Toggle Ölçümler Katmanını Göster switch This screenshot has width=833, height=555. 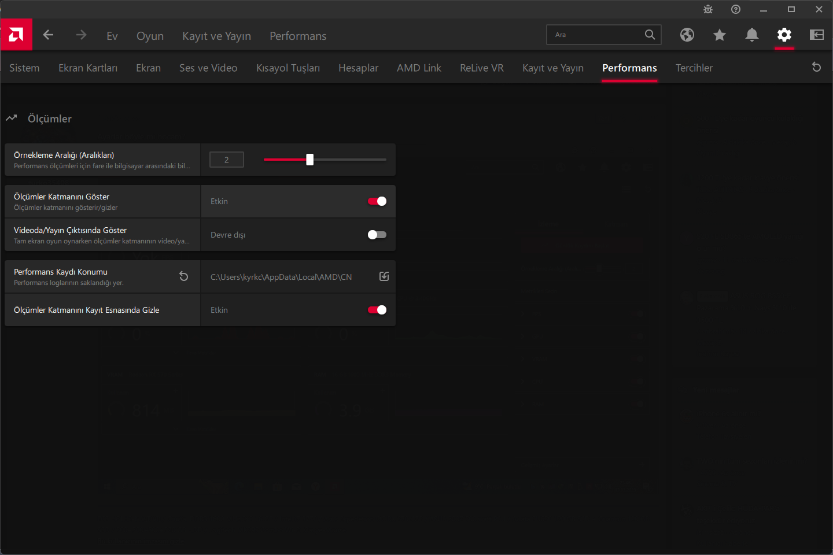[x=377, y=201]
